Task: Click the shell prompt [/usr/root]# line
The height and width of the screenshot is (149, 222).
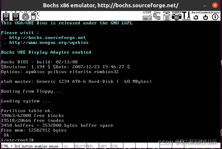Action: click(x=17, y=140)
